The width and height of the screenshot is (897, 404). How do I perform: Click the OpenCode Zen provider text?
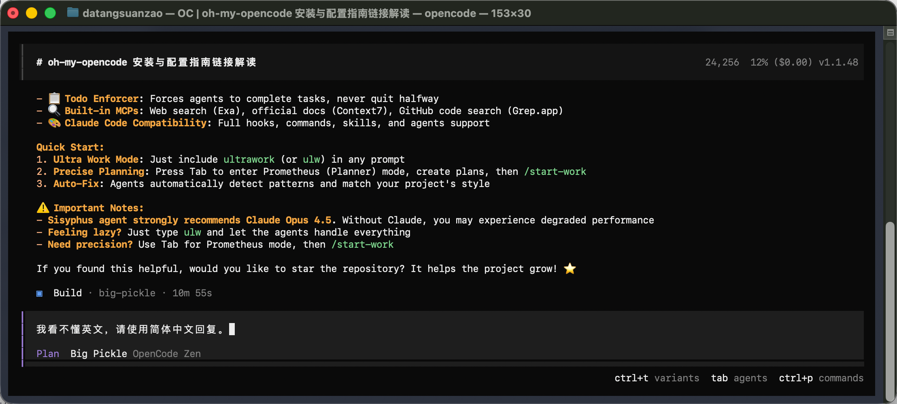point(167,353)
